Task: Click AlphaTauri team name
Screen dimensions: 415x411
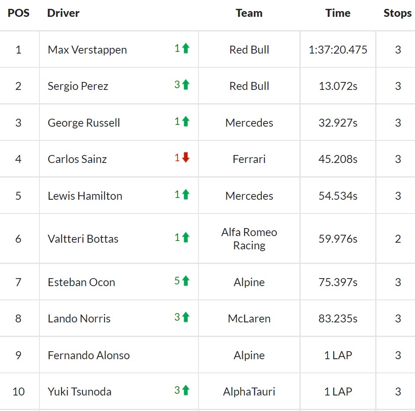Action: (x=249, y=392)
